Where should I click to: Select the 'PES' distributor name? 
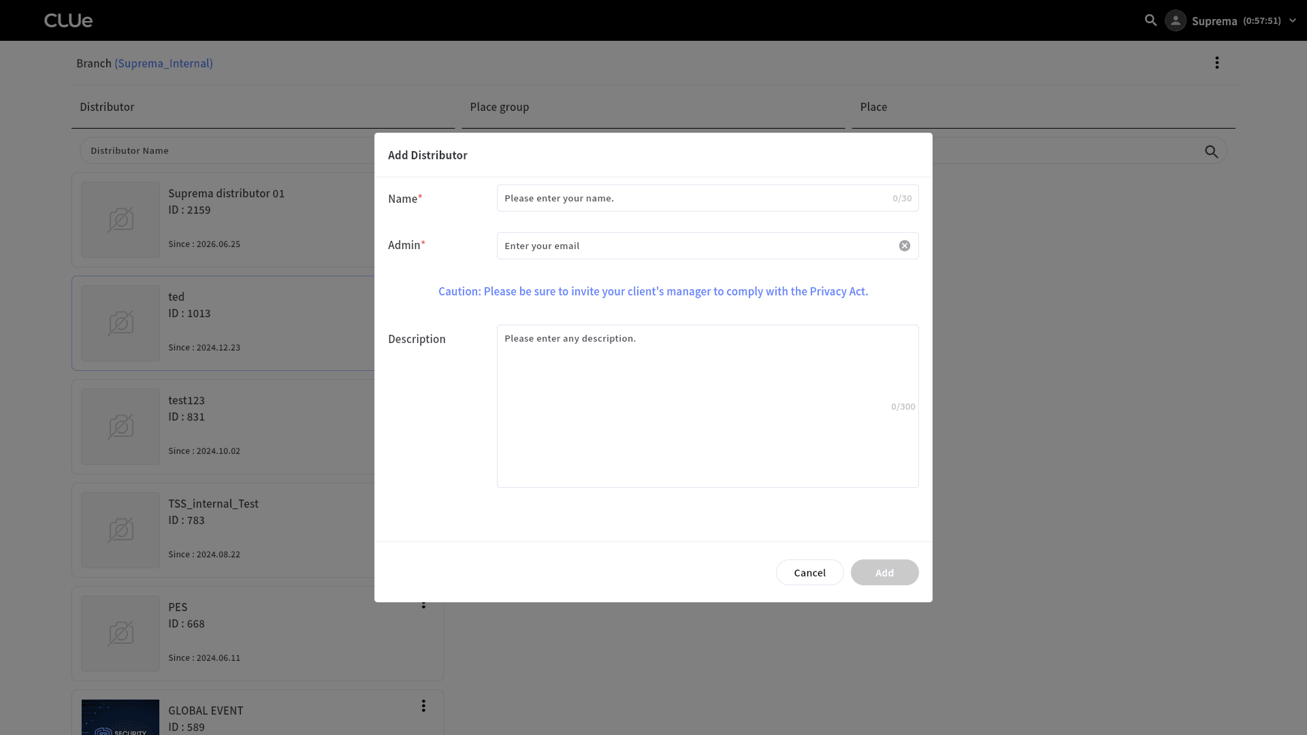pos(178,607)
